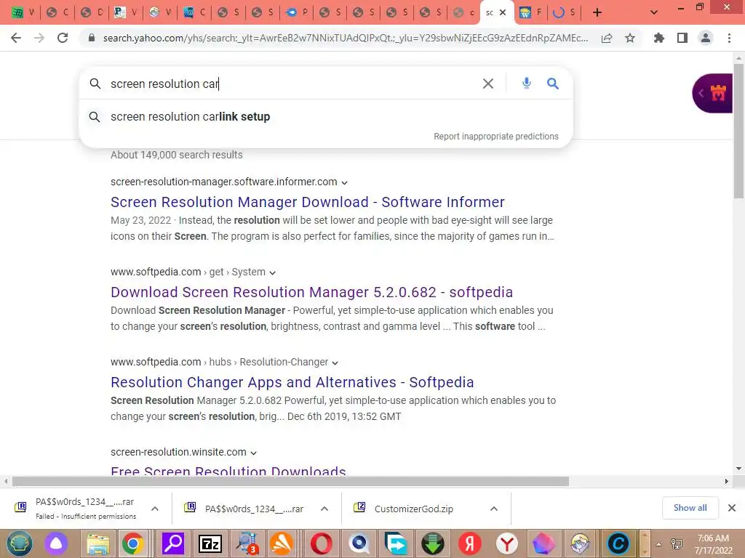Show hidden system tray icons
This screenshot has height=558, width=745.
pos(658,544)
